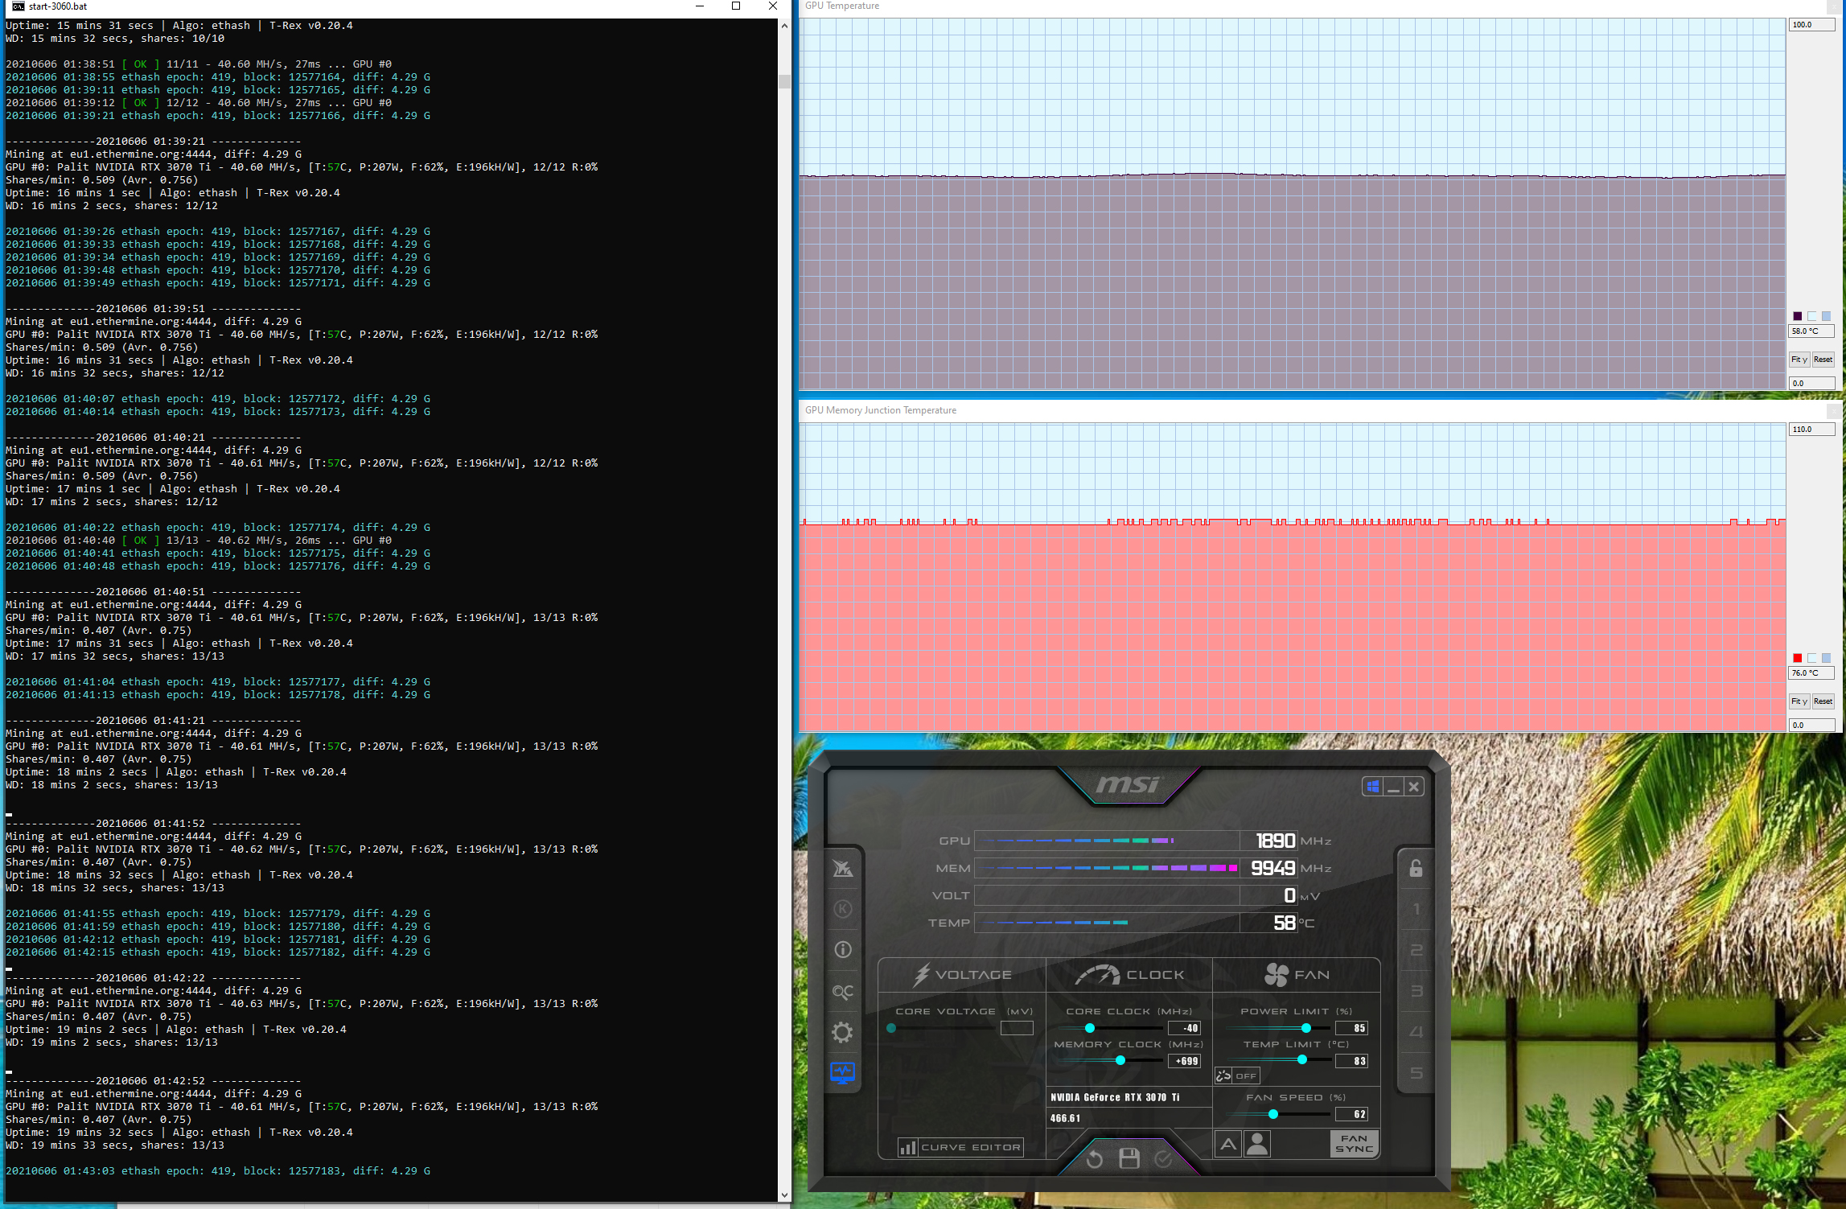Select profile slot 1
Screen dimensions: 1846x1209
tap(1416, 909)
